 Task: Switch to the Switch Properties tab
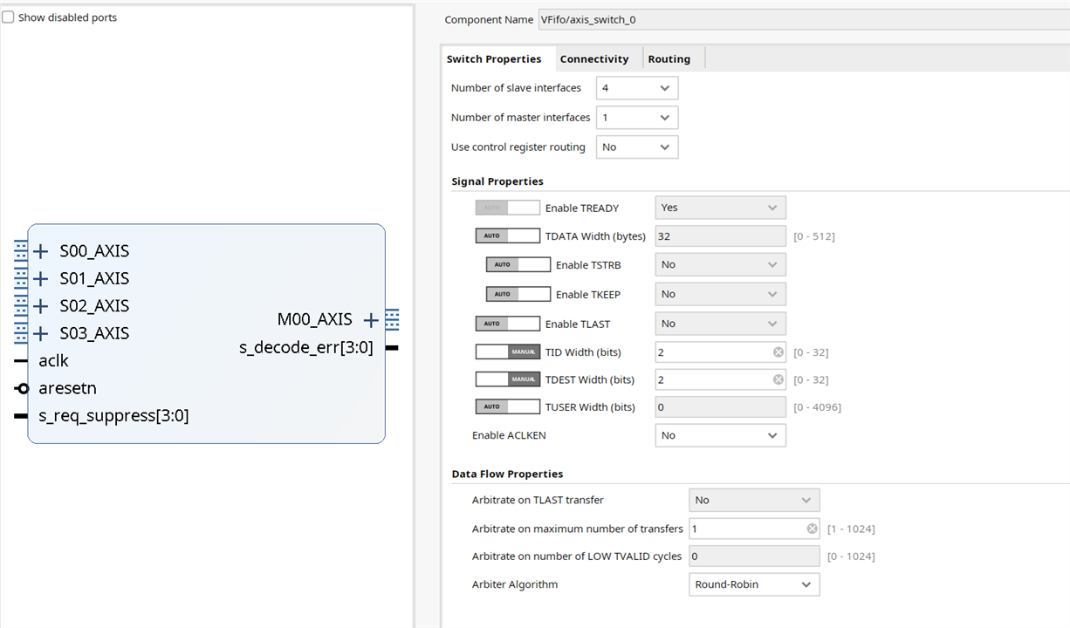(x=494, y=59)
